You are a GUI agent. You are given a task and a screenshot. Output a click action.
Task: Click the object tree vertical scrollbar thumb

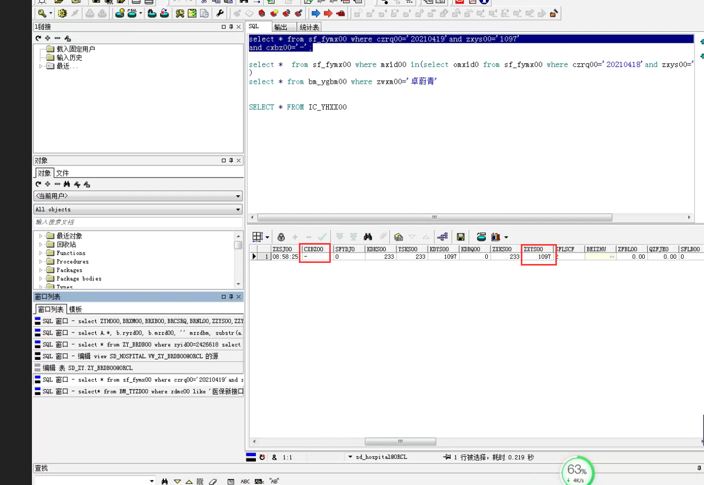[238, 245]
